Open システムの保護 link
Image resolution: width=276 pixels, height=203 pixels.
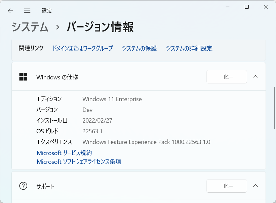tap(140, 48)
